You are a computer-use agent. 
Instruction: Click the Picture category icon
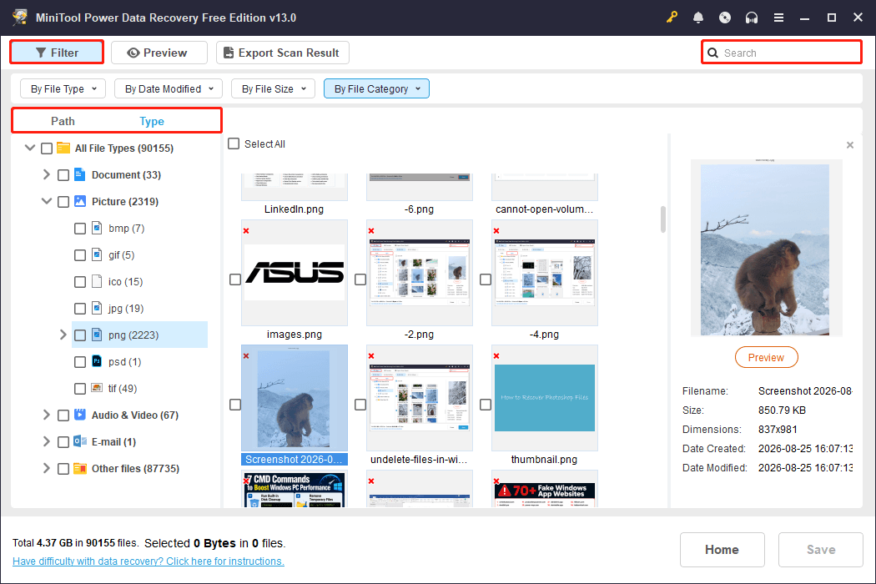pos(80,201)
